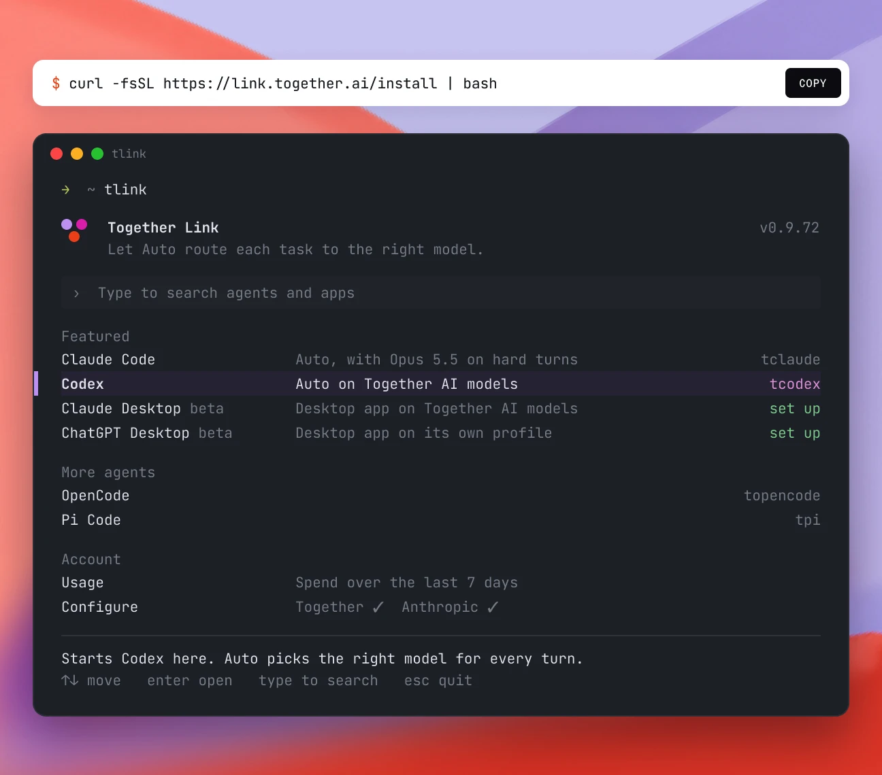Click the tlink window title text
882x775 pixels.
click(x=129, y=154)
